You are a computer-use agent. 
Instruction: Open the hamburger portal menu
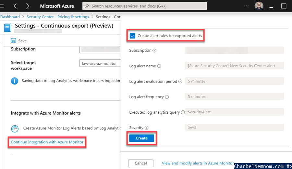pyautogui.click(x=2, y=6)
